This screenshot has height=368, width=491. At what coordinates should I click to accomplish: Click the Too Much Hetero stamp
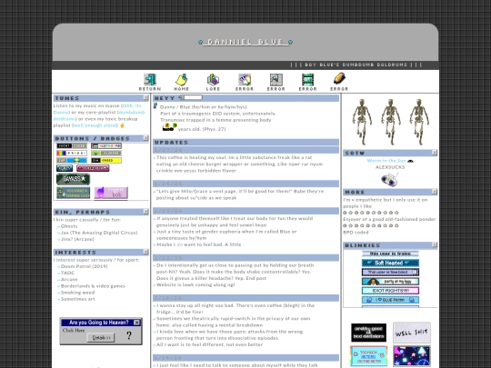(368, 356)
